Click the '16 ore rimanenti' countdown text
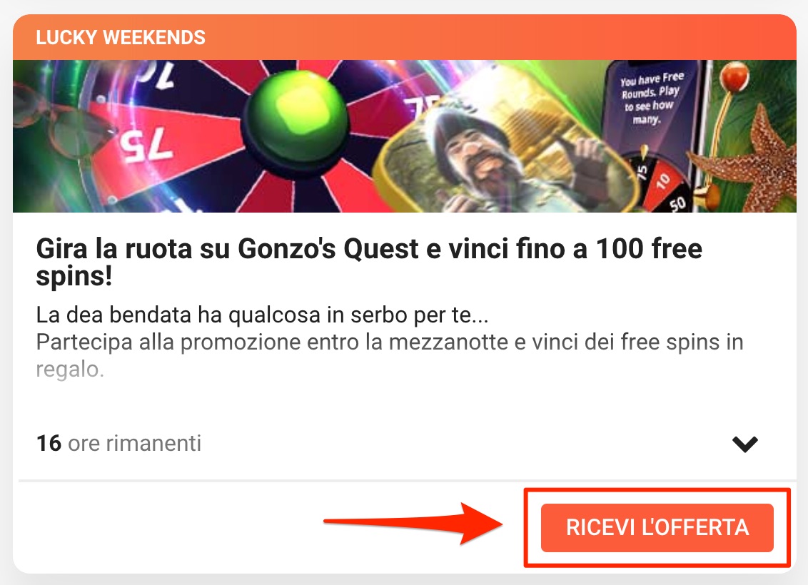Viewport: 808px width, 585px height. click(118, 443)
